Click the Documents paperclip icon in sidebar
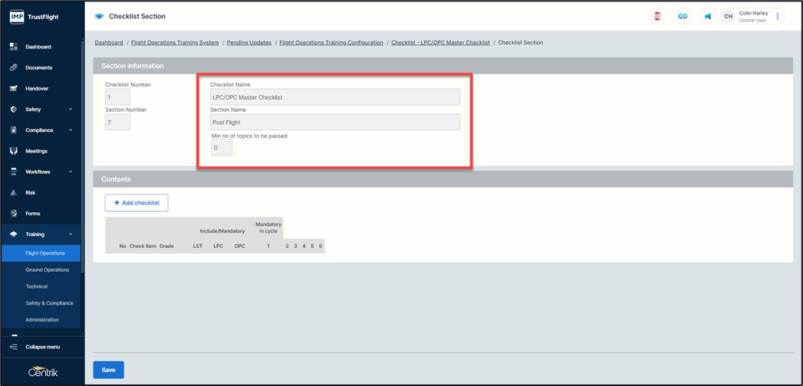 14,67
